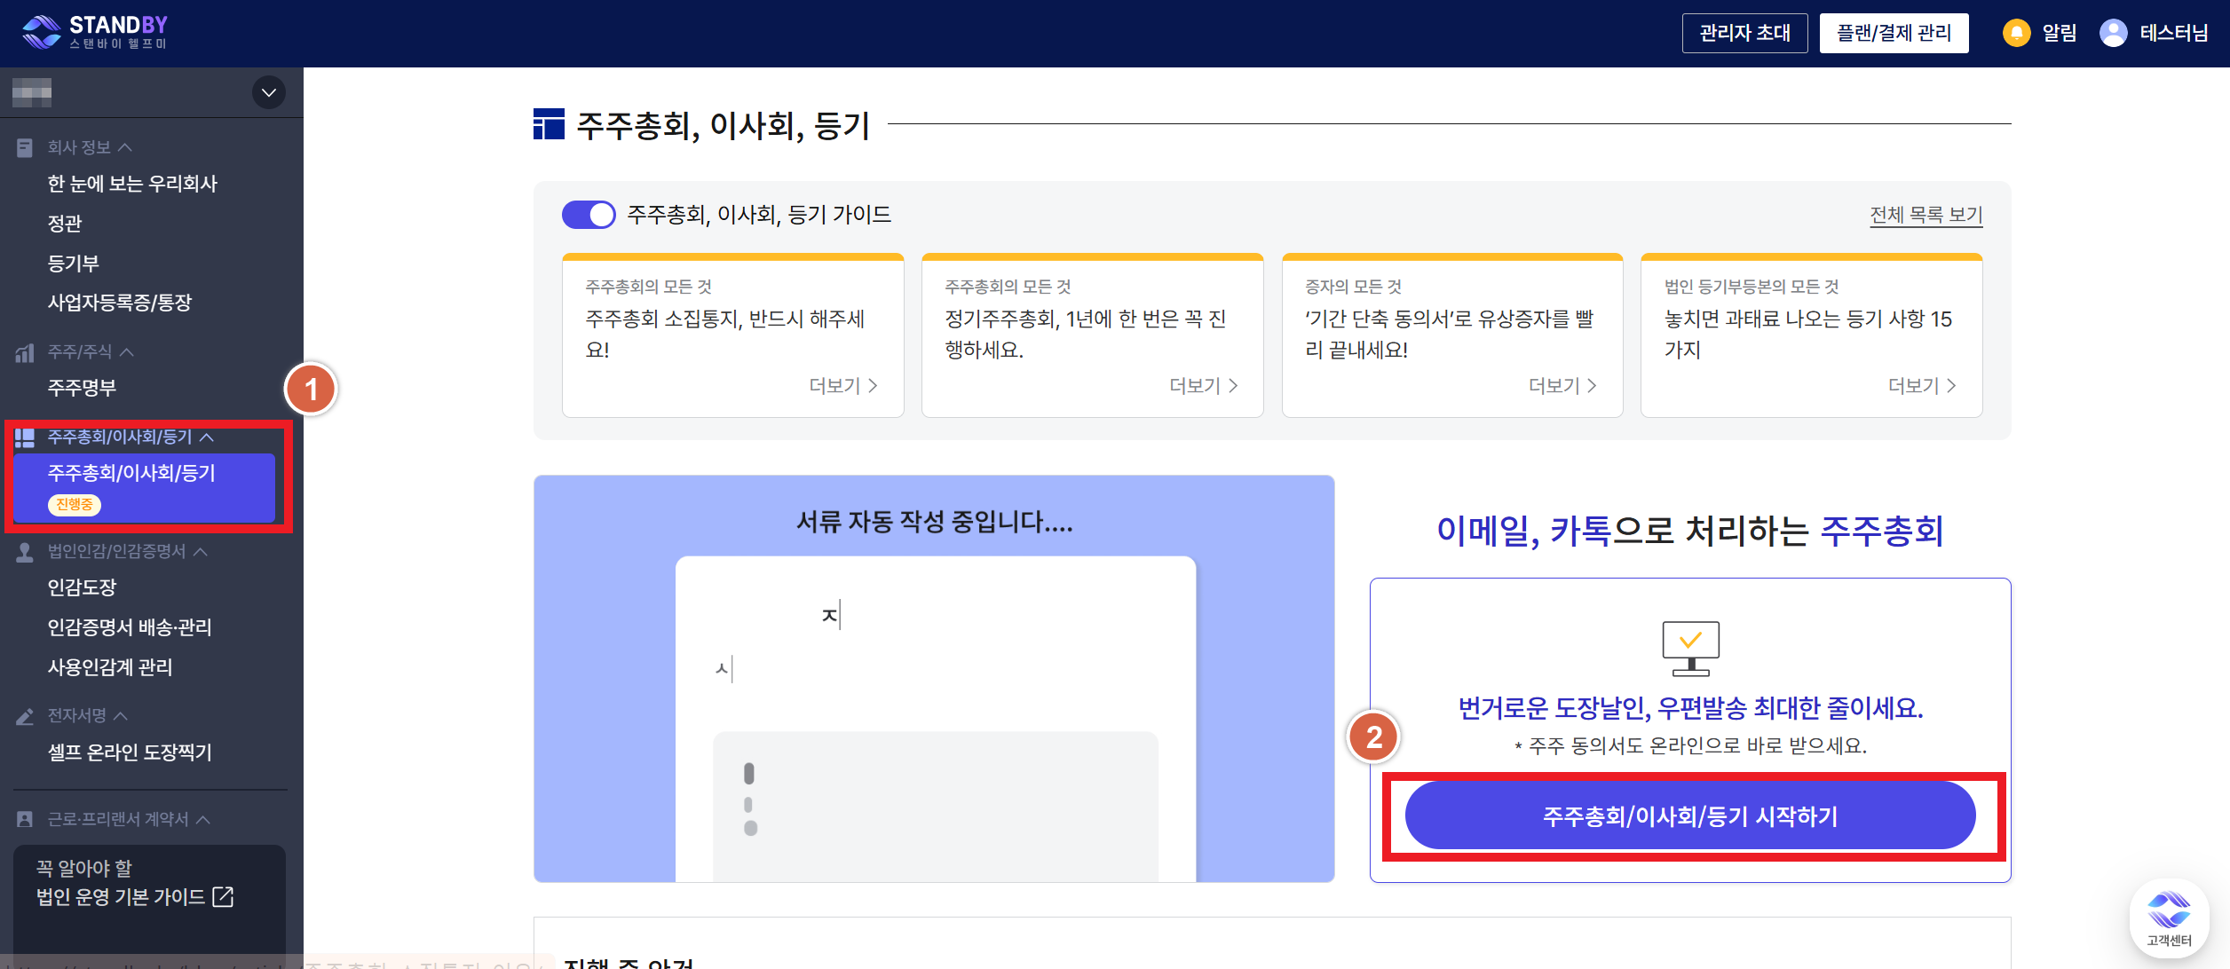Click the 정기주주총회 guide card title
2230x969 pixels.
[1086, 334]
